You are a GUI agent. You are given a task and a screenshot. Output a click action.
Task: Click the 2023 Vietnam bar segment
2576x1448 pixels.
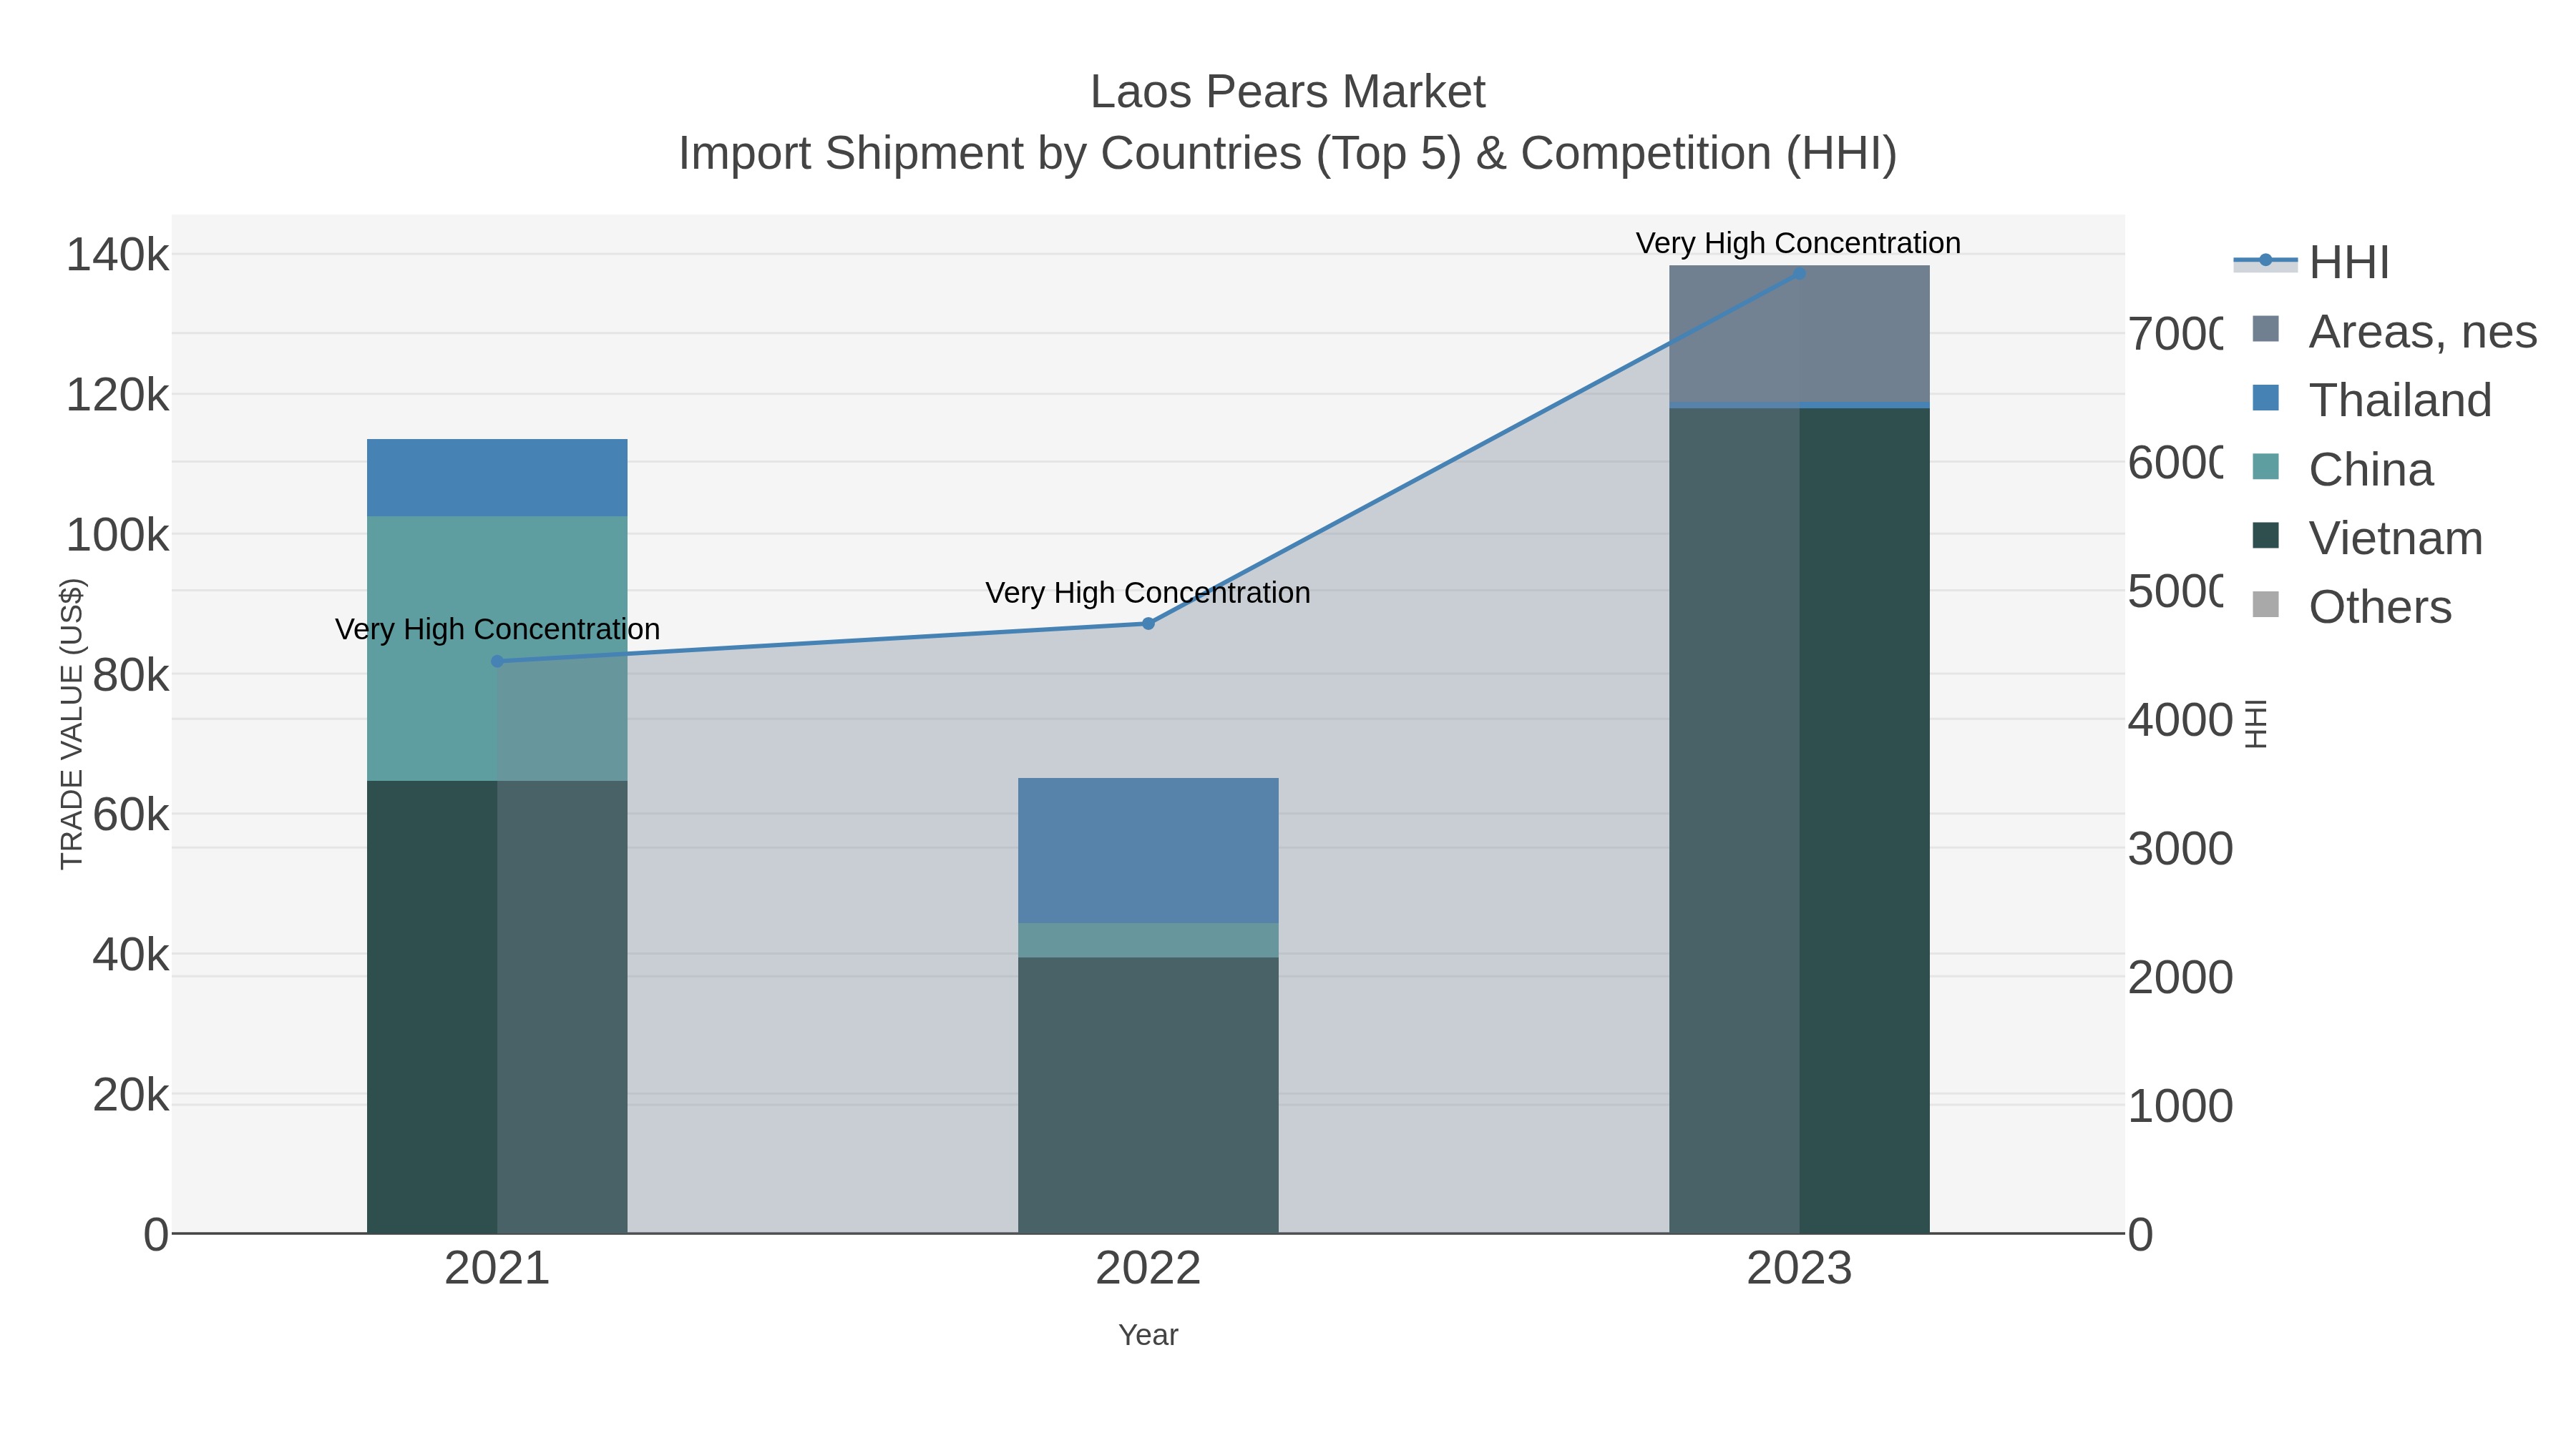1799,822
